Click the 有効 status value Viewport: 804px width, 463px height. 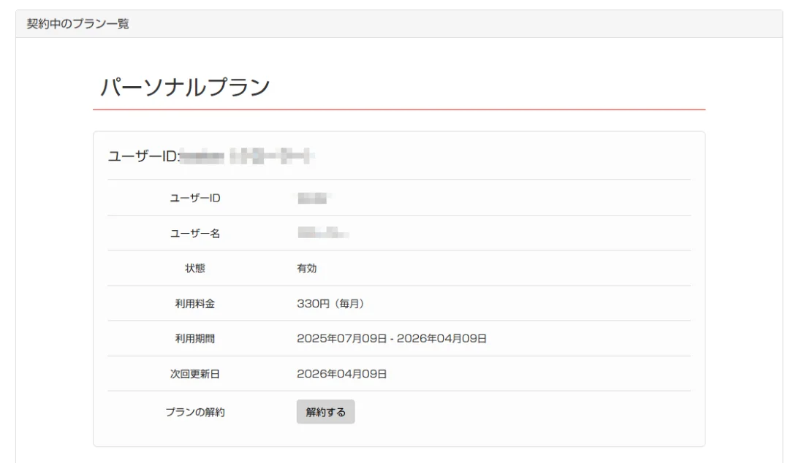click(x=307, y=268)
